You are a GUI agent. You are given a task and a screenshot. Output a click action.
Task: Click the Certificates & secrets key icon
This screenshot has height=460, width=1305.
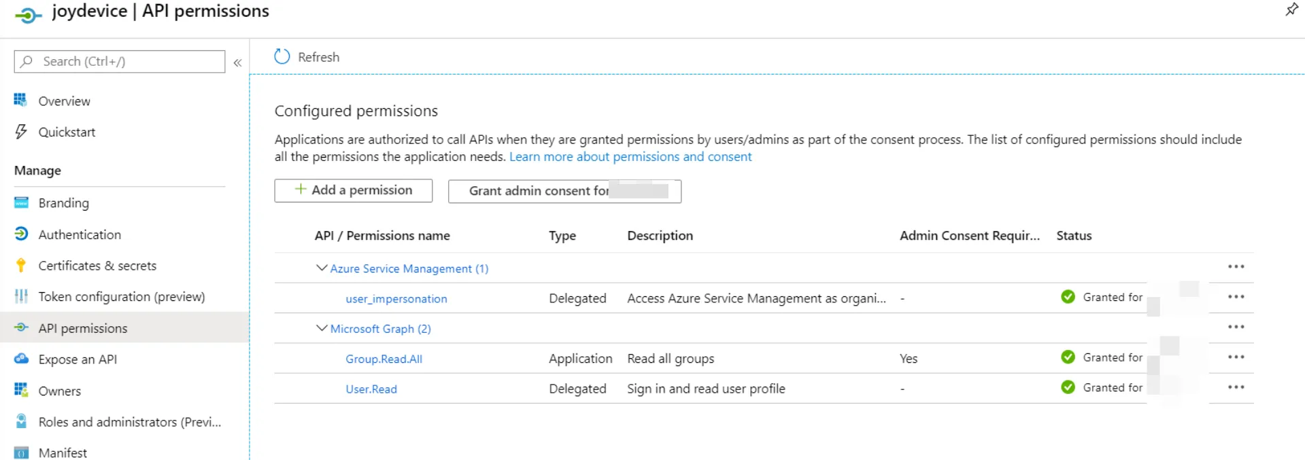(21, 265)
